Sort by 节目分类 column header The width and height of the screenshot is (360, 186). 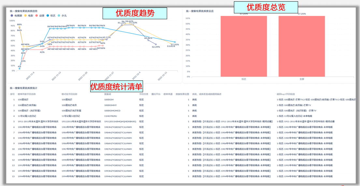click(143, 94)
